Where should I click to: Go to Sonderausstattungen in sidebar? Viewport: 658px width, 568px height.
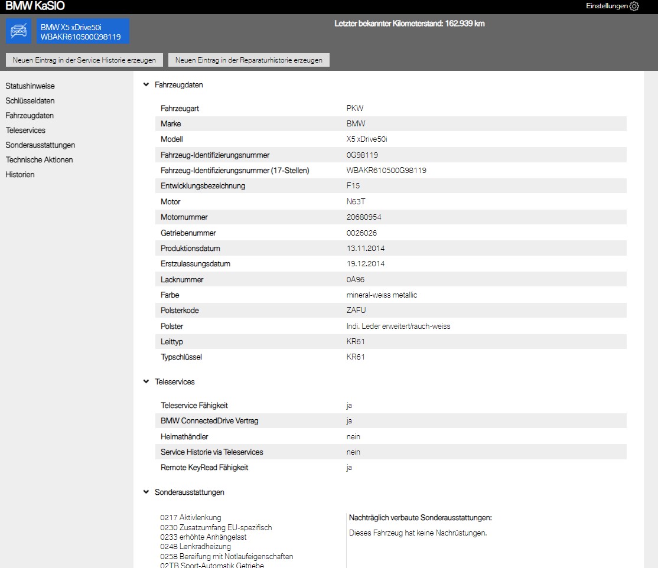pos(40,145)
